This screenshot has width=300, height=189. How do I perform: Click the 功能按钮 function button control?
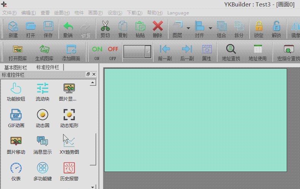pyautogui.click(x=16, y=88)
